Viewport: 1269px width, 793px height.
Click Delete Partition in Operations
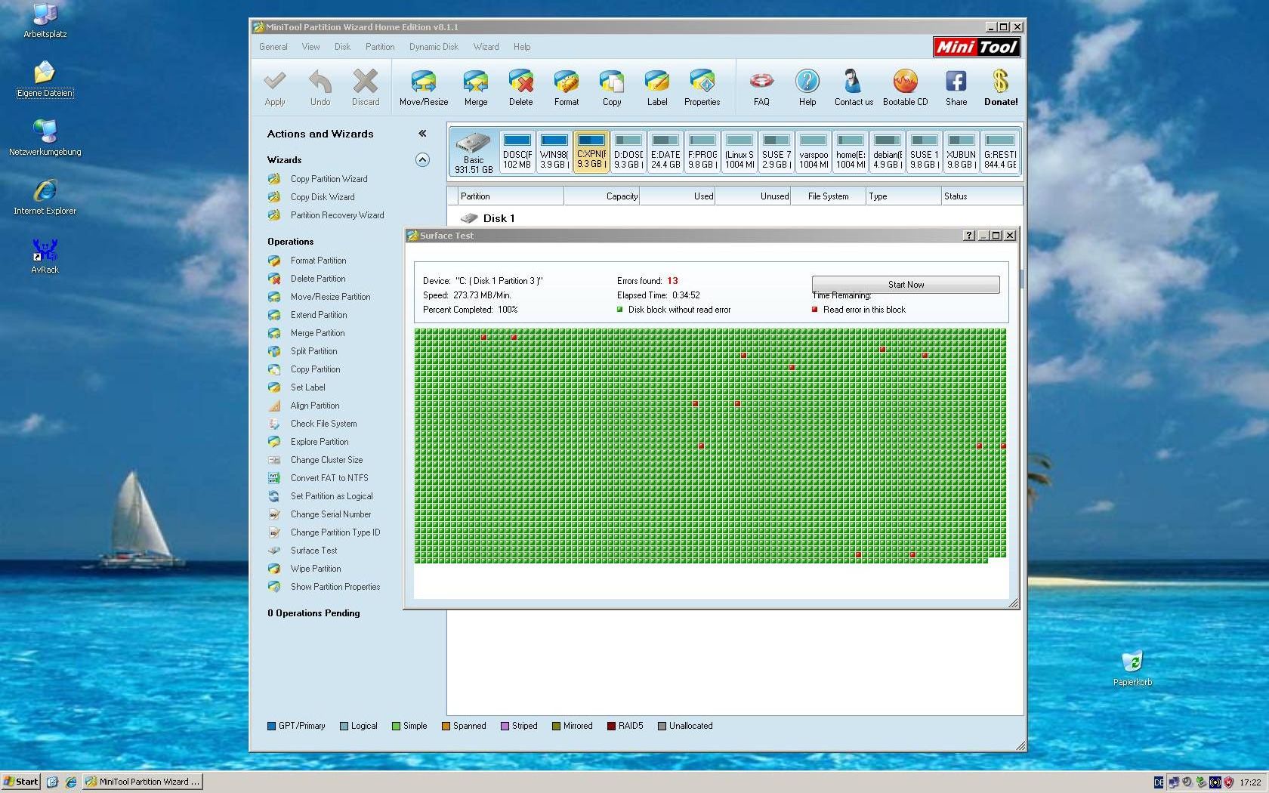click(318, 279)
